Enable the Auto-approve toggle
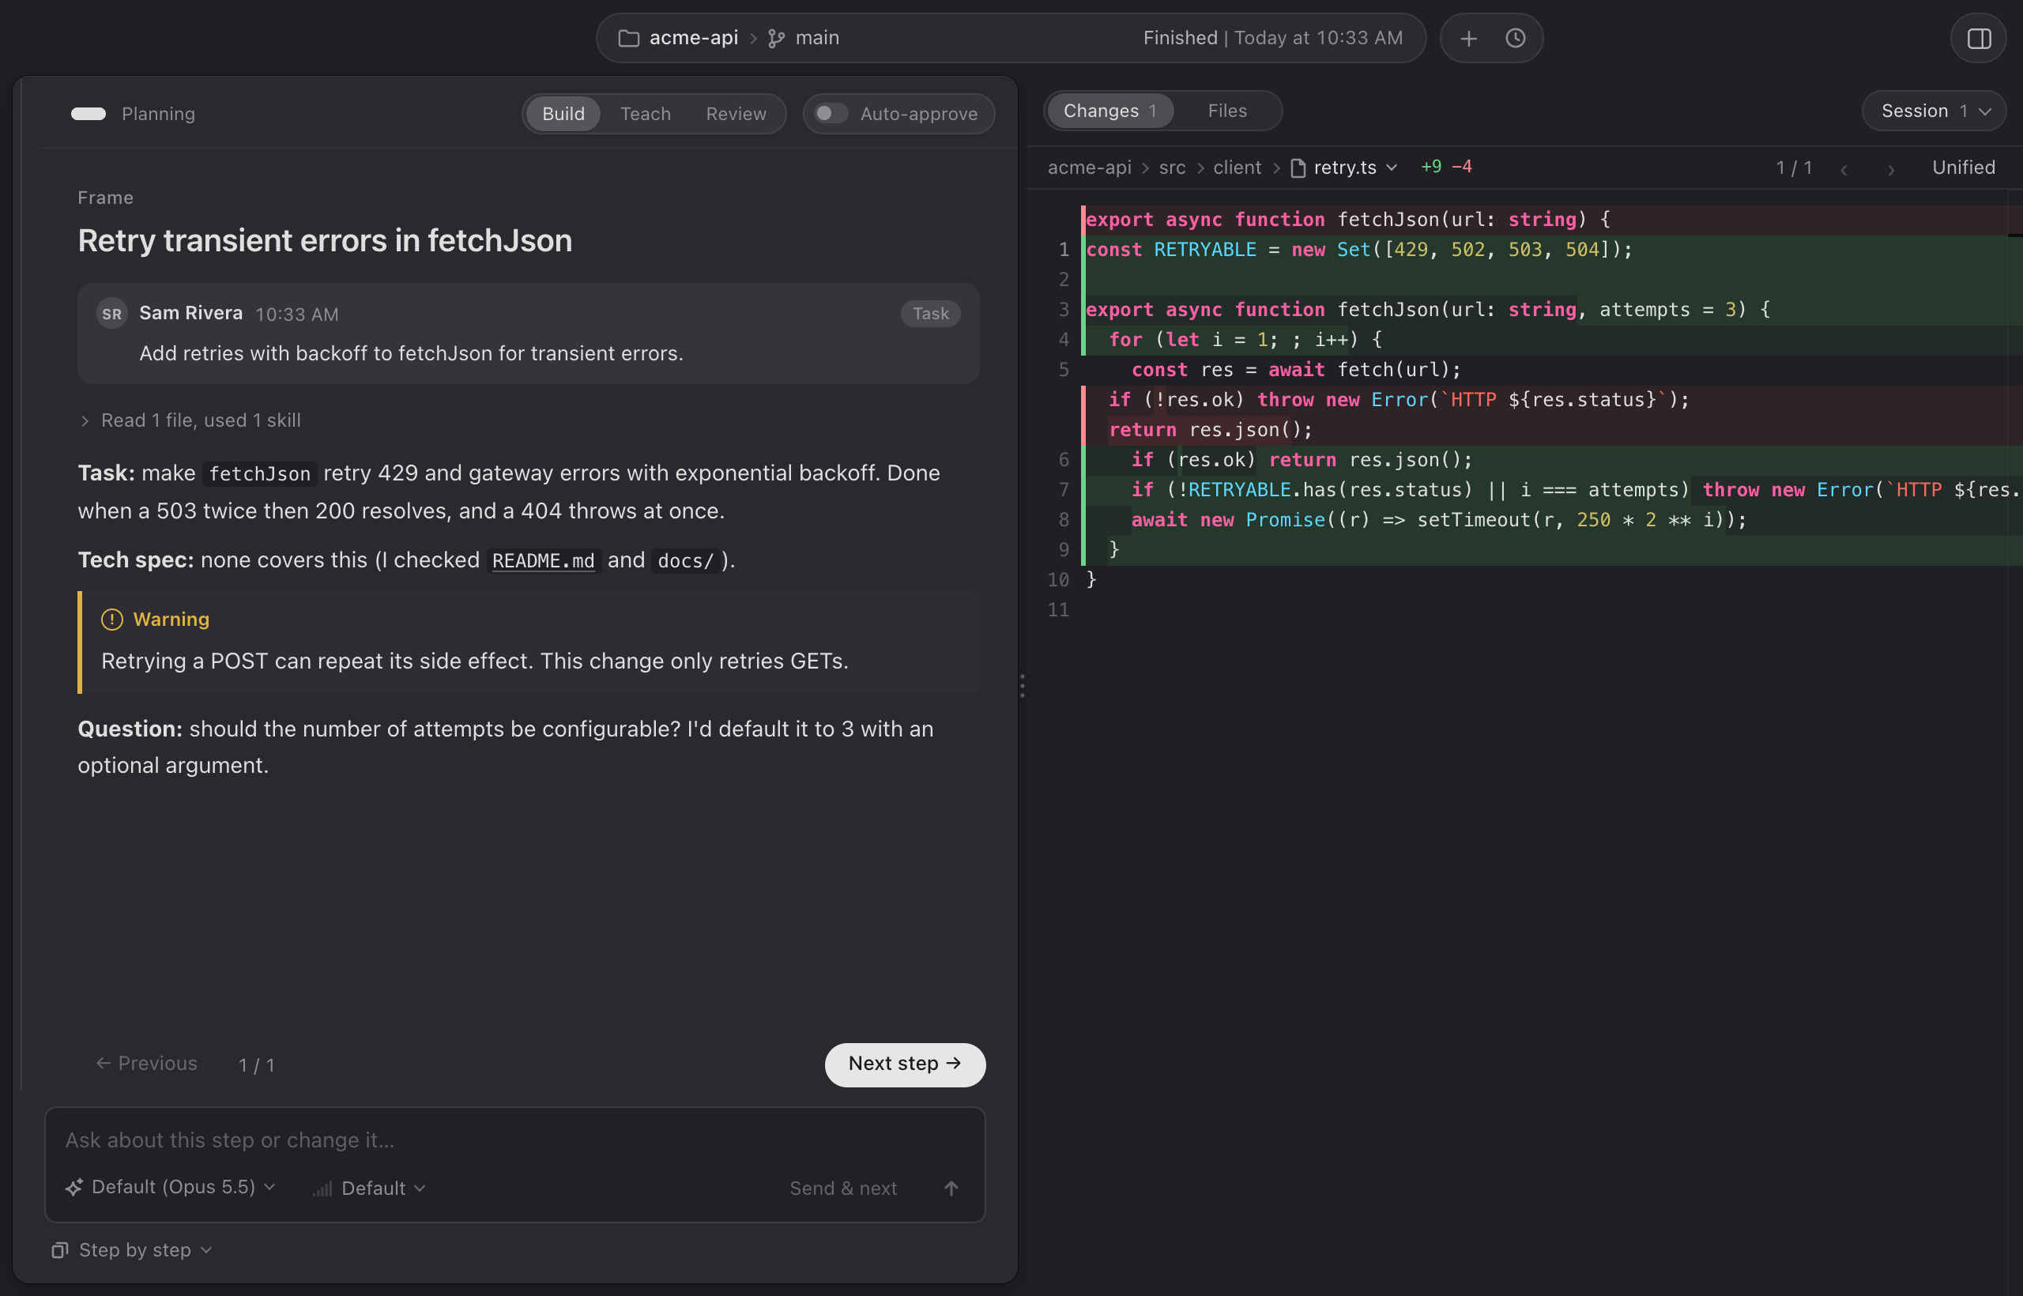This screenshot has width=2023, height=1296. (831, 114)
